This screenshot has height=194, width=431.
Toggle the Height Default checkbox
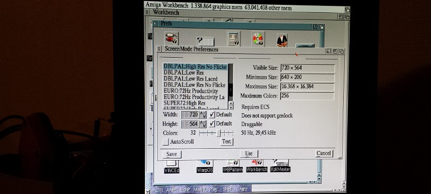[x=212, y=123]
